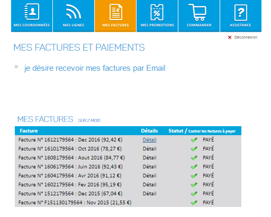Open Détail for Facture Dec 2016

(150, 140)
